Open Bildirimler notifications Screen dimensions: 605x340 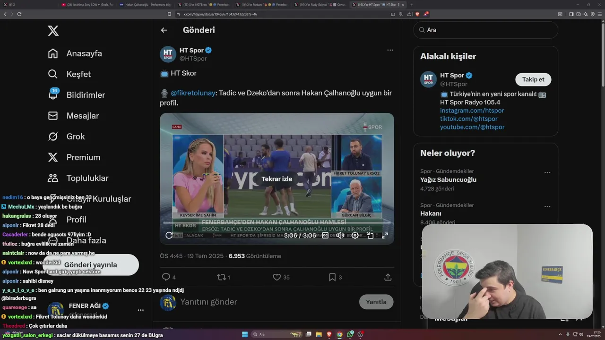(77, 95)
